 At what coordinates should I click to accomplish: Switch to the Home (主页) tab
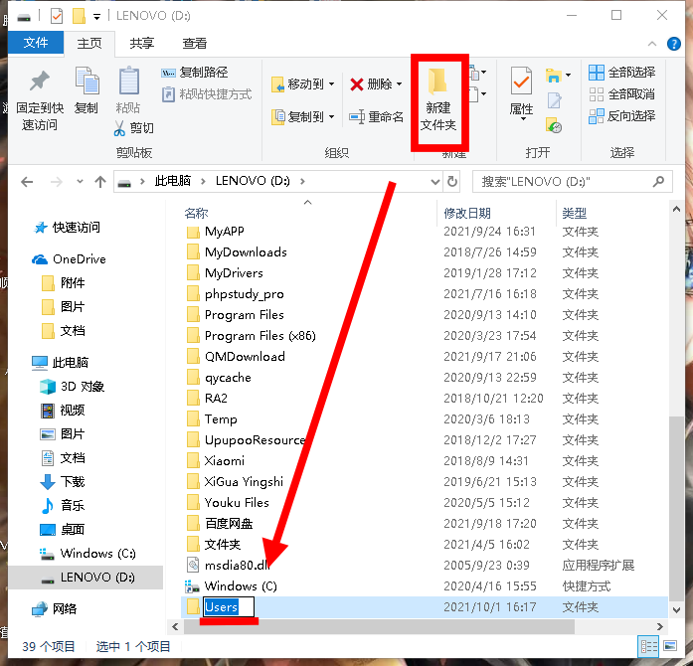(x=89, y=44)
